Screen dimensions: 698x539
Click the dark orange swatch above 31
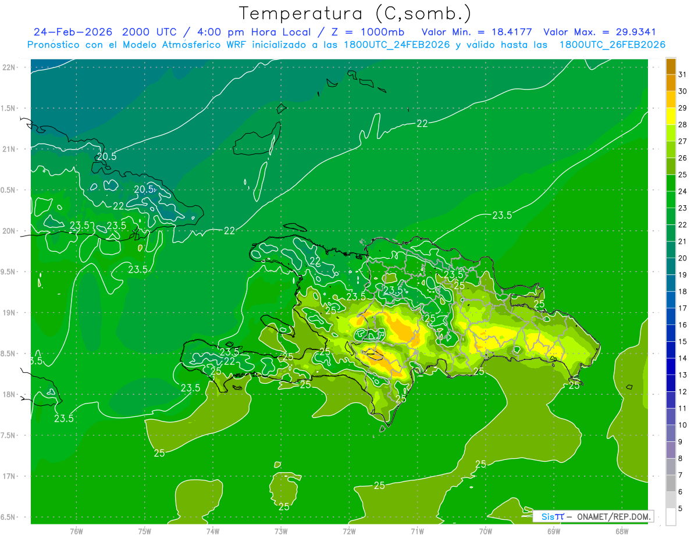click(x=671, y=66)
